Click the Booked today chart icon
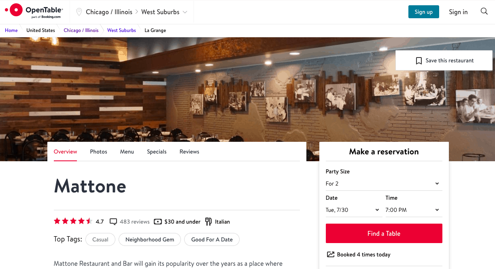Image resolution: width=495 pixels, height=269 pixels. click(x=330, y=254)
